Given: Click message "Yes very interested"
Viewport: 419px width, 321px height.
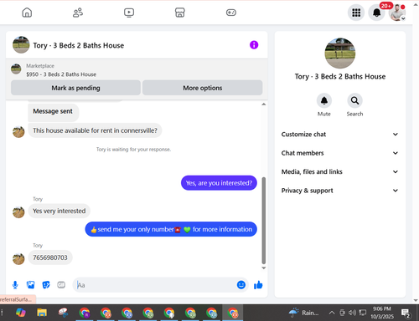Looking at the screenshot, I should 59,211.
